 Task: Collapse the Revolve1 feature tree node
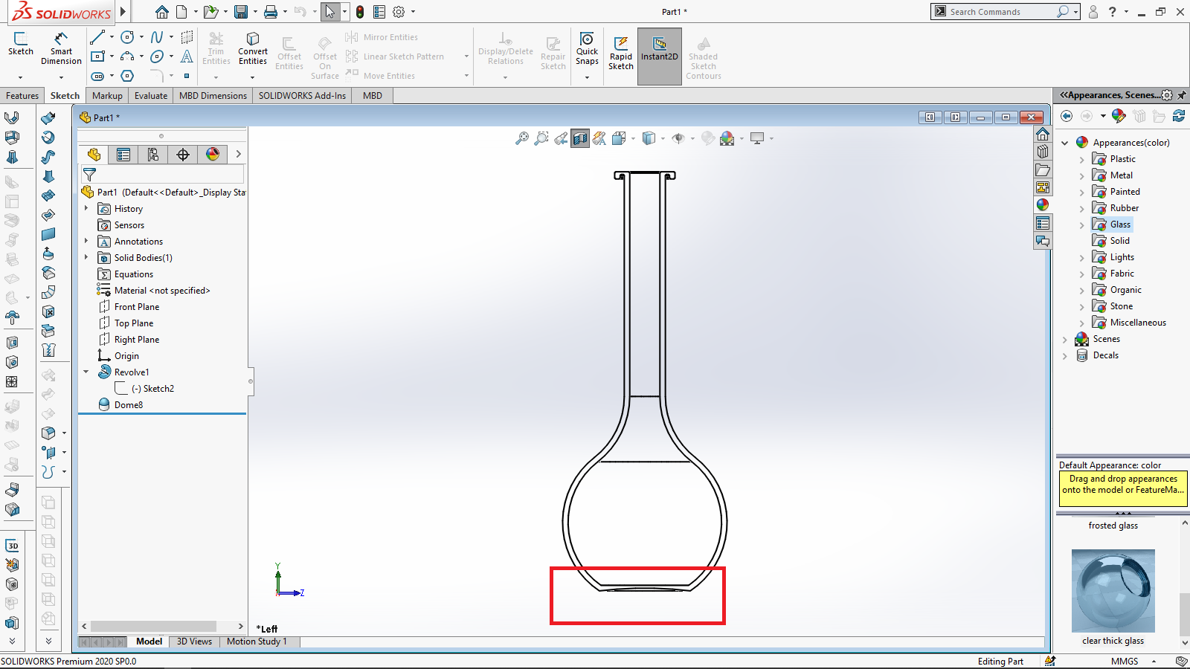(86, 372)
